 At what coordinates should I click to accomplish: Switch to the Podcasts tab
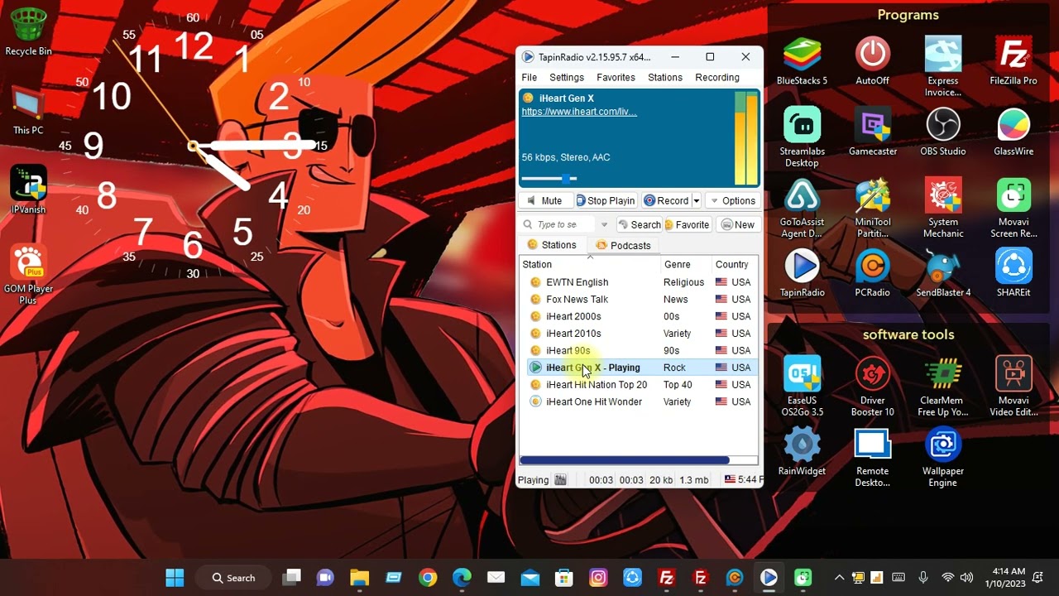(x=623, y=246)
